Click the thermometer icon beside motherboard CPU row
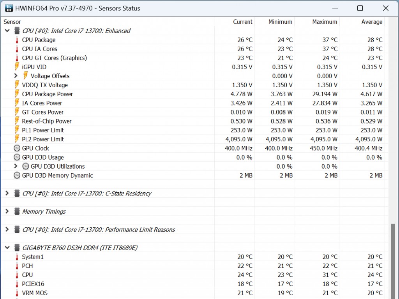The height and width of the screenshot is (299, 399). 17,275
